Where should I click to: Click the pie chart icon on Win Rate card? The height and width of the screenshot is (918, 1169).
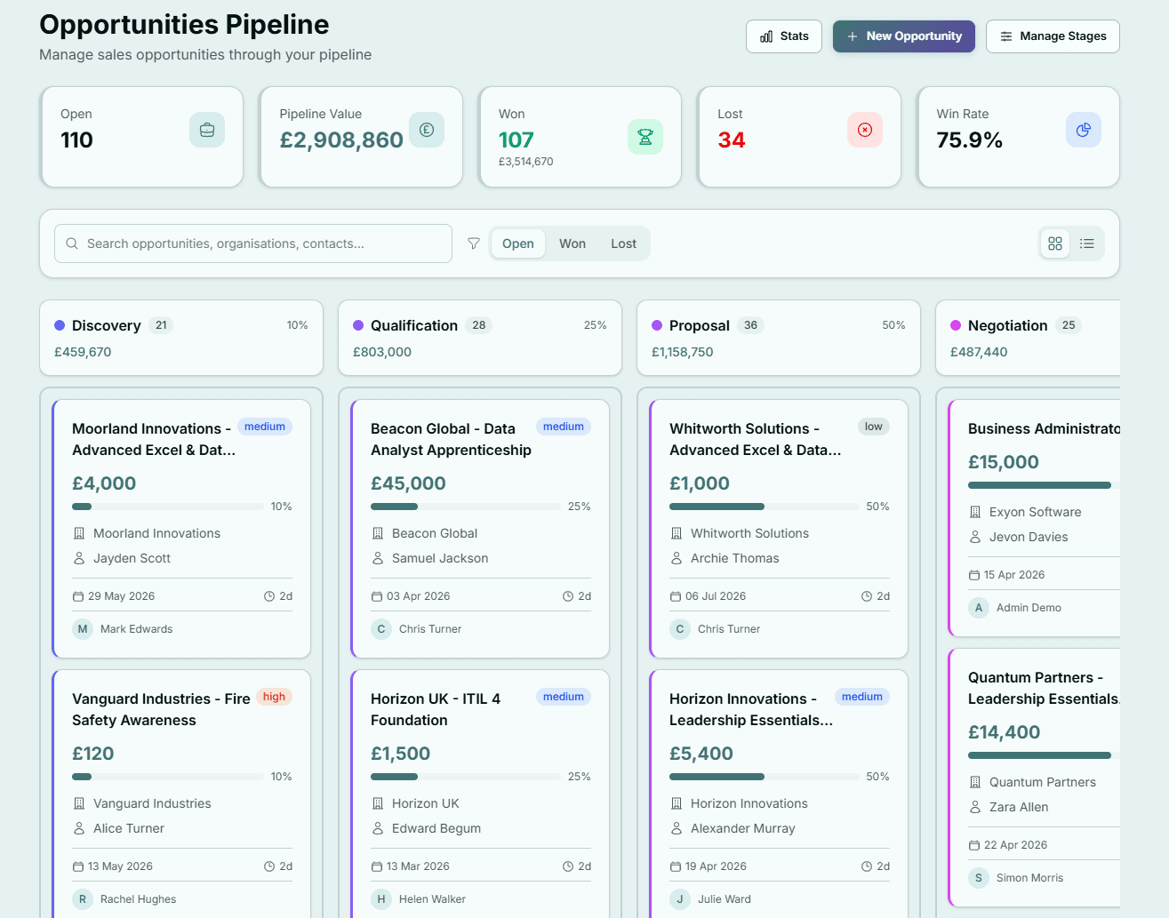[x=1084, y=129]
